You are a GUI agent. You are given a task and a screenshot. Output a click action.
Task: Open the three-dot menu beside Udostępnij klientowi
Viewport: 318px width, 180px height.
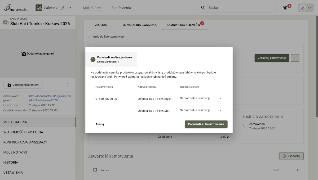[x=68, y=85]
